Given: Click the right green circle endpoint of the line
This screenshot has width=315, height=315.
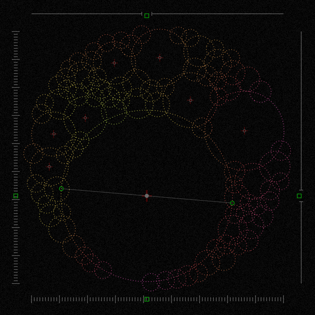Looking at the screenshot, I should pos(232,203).
